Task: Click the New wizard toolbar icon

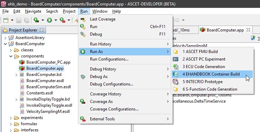Action: (x=6, y=20)
